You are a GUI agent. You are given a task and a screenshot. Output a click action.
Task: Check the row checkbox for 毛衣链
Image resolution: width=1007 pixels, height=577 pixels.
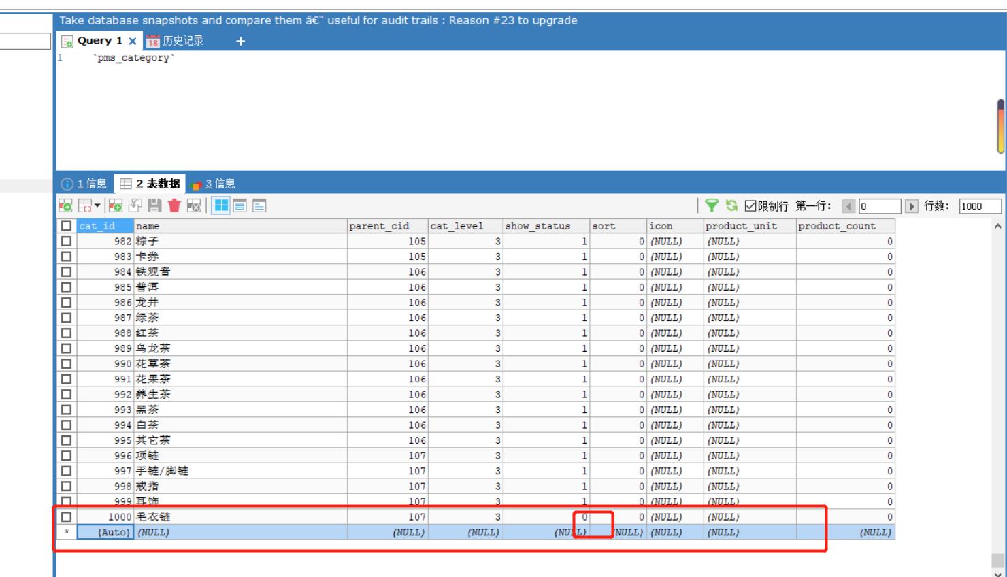(x=66, y=516)
